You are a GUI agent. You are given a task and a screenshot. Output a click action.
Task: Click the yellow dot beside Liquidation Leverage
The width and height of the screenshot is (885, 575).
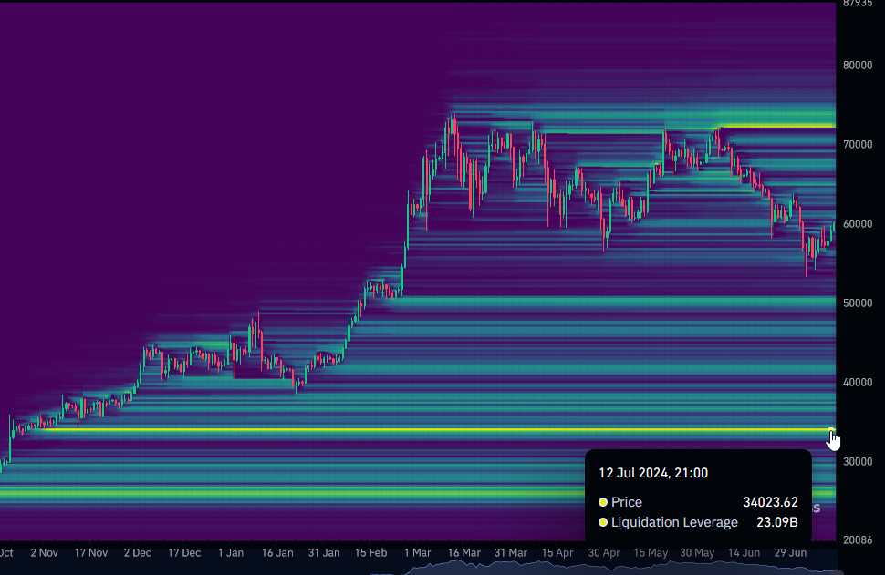[603, 522]
